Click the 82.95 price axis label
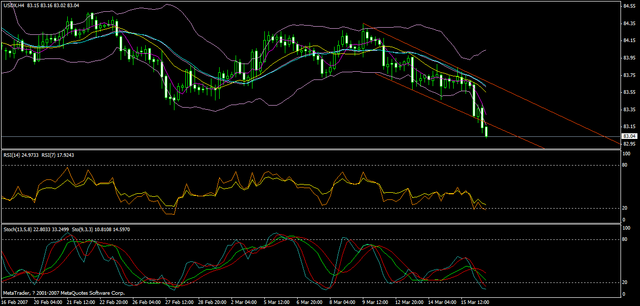The height and width of the screenshot is (306, 640). 629,144
